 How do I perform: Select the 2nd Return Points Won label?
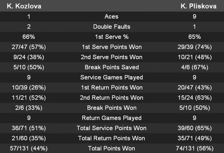112,98
